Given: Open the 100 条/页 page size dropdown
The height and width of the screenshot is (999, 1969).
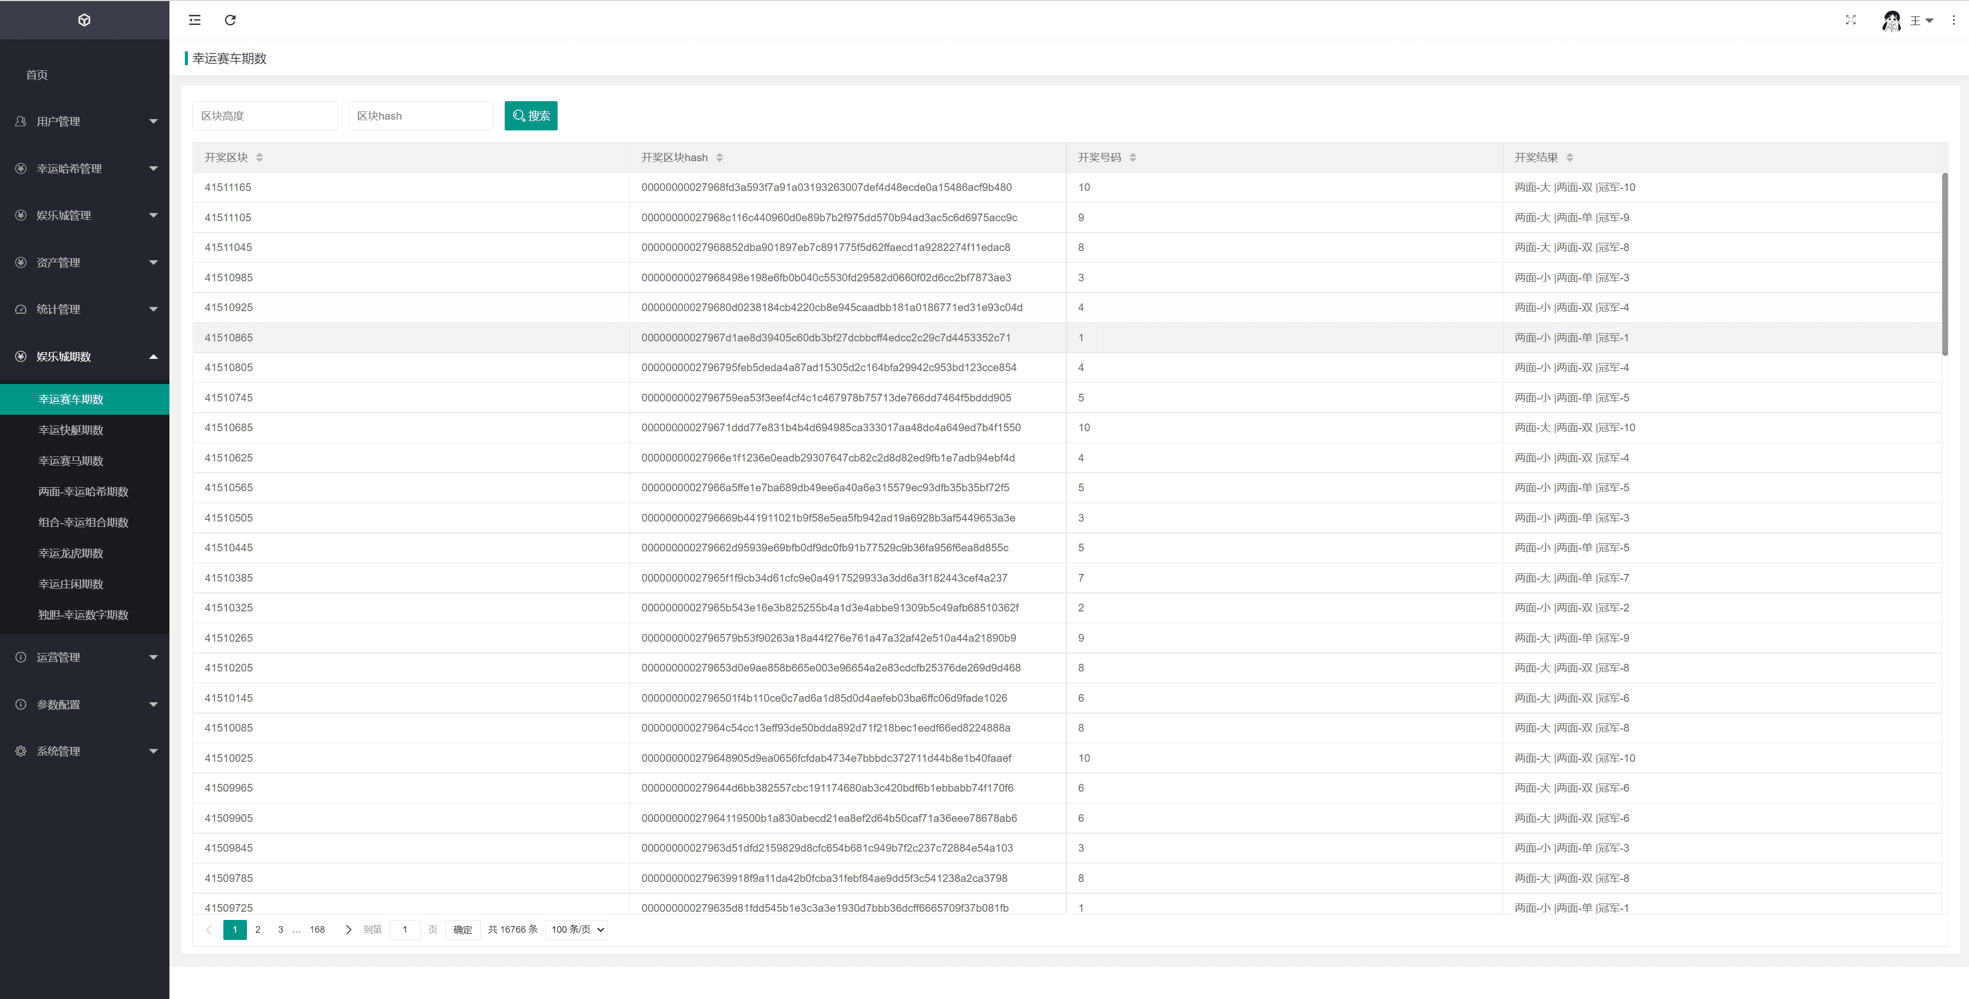Looking at the screenshot, I should pyautogui.click(x=577, y=930).
